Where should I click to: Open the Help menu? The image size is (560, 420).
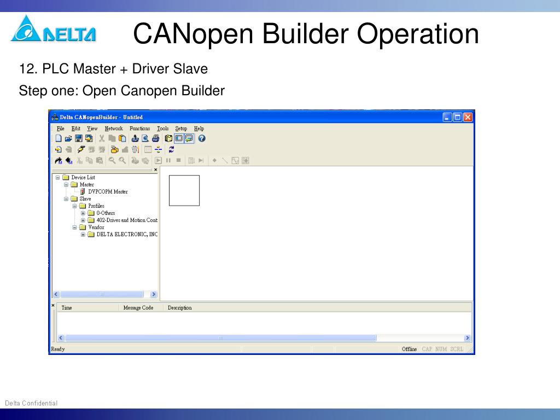tap(199, 129)
